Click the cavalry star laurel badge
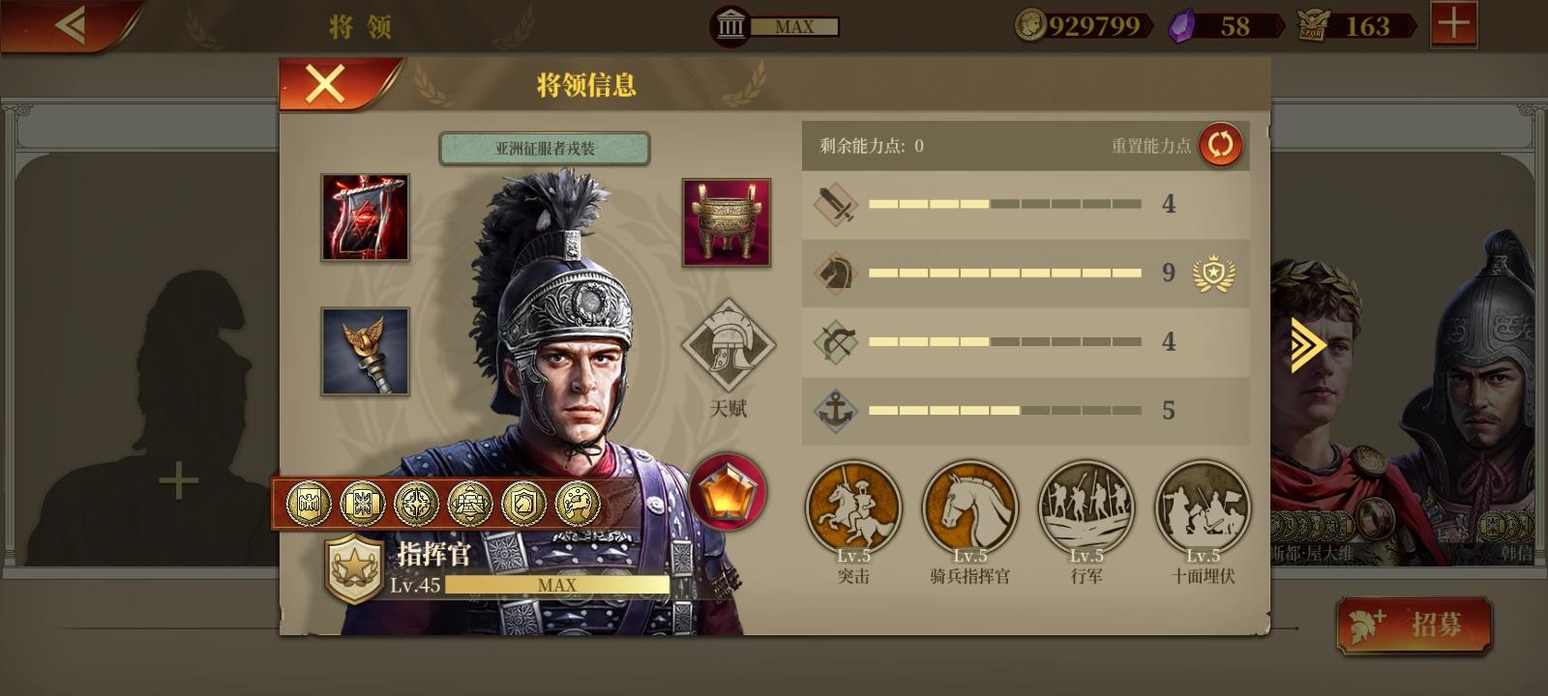Screen dimensions: 1548x696 pos(1213,274)
